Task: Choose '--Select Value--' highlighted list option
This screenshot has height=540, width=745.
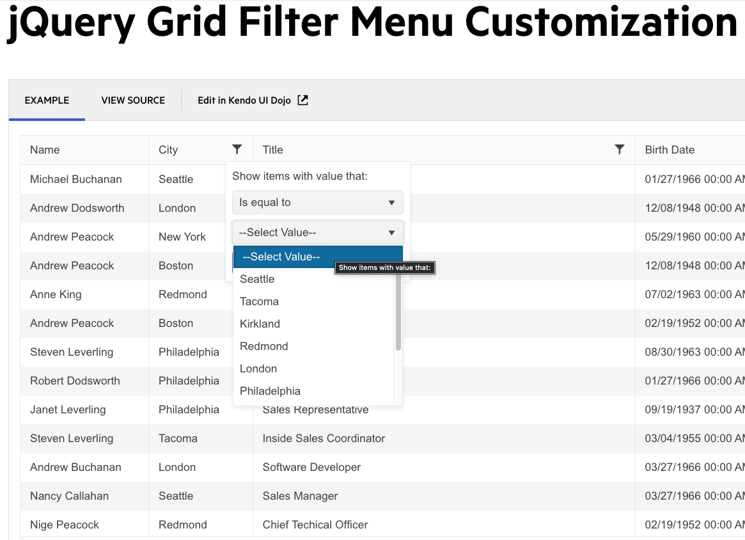Action: coord(318,257)
